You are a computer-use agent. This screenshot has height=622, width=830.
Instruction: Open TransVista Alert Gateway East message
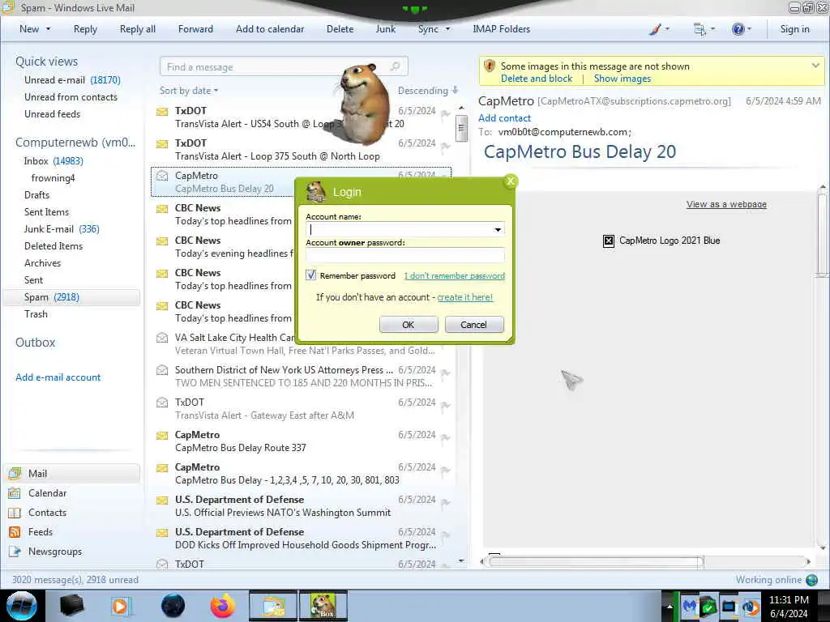(302, 408)
